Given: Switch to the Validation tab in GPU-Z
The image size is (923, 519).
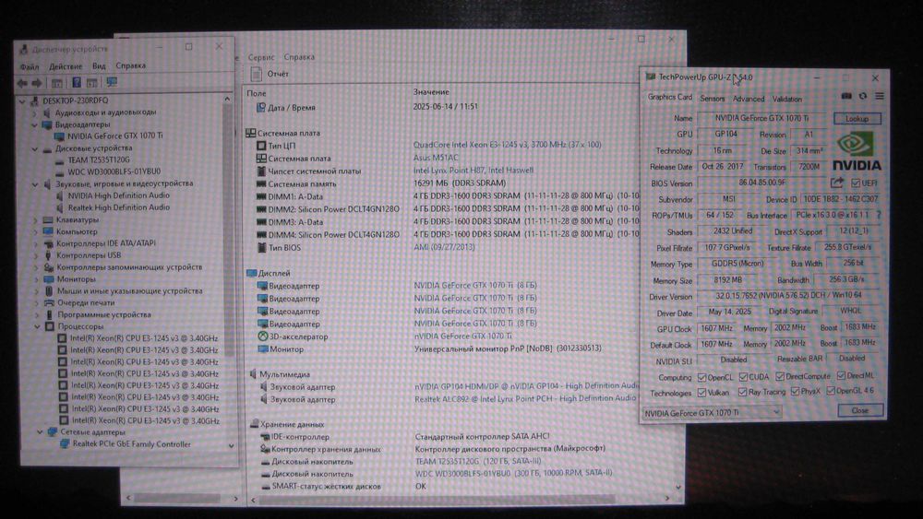Looking at the screenshot, I should click(787, 100).
